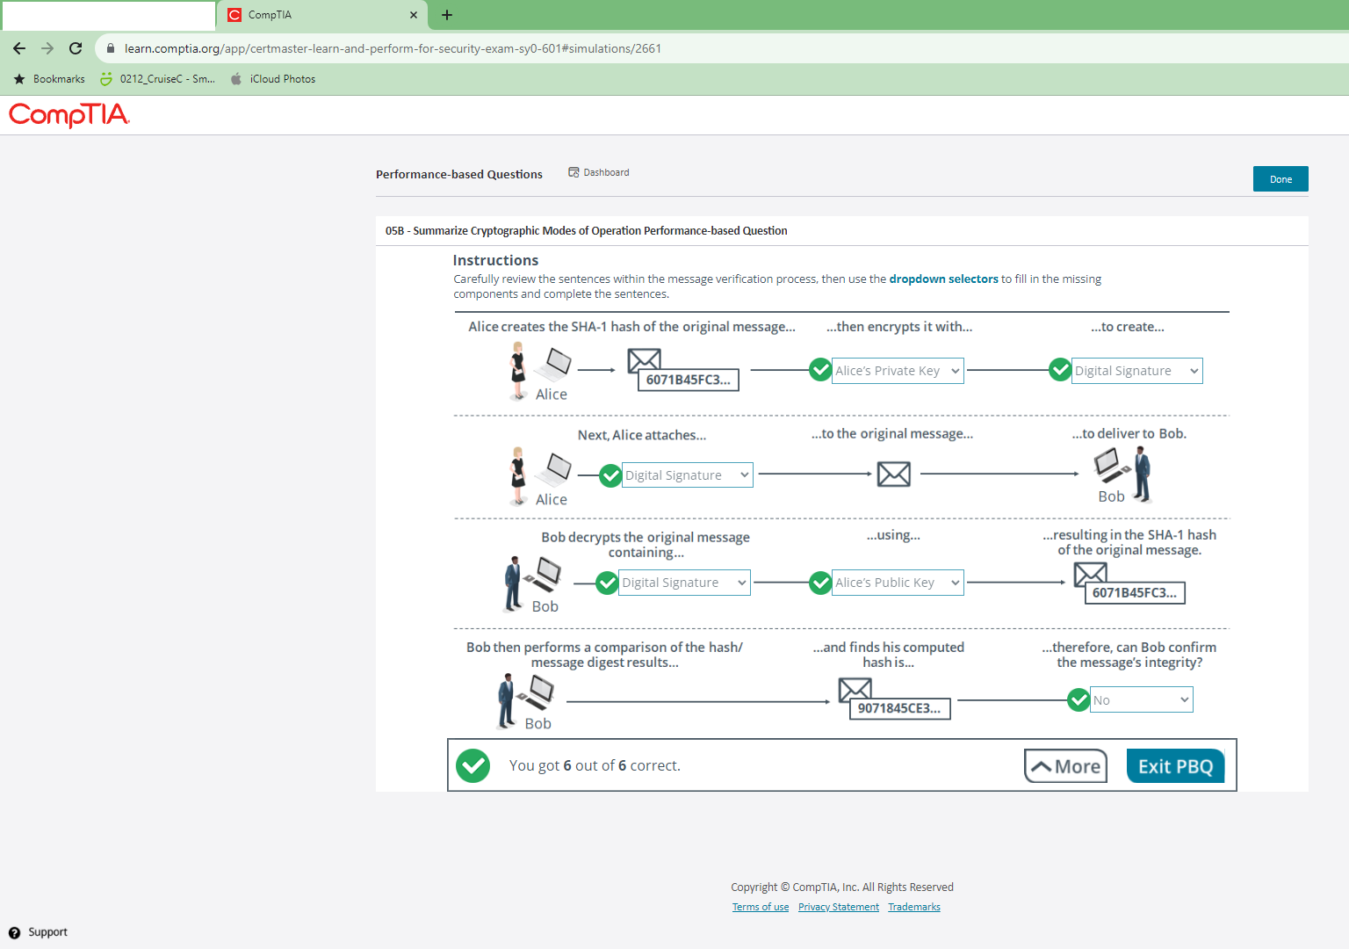Click the address bar URL field
The height and width of the screenshot is (949, 1349).
tap(393, 48)
